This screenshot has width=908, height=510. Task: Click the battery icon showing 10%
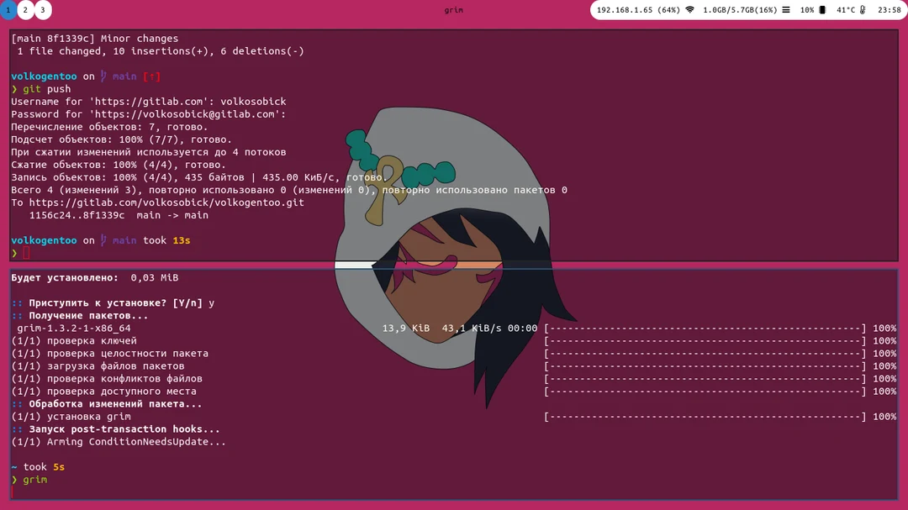tap(822, 10)
